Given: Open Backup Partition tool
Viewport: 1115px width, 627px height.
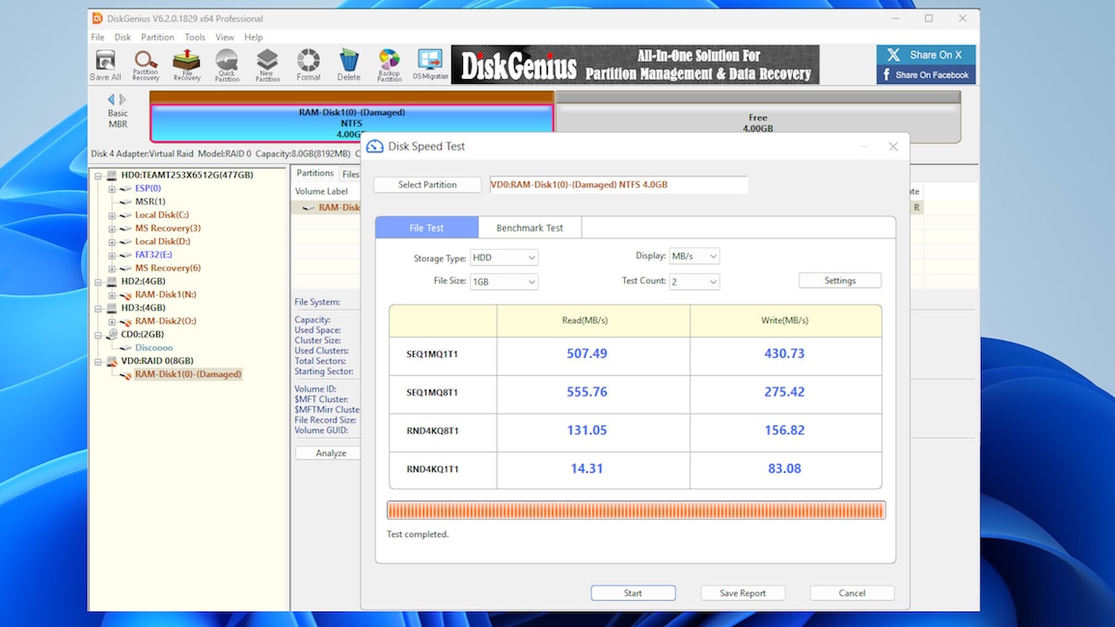Looking at the screenshot, I should pyautogui.click(x=389, y=65).
